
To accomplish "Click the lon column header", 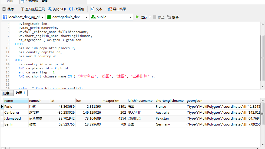I will coord(89,101).
